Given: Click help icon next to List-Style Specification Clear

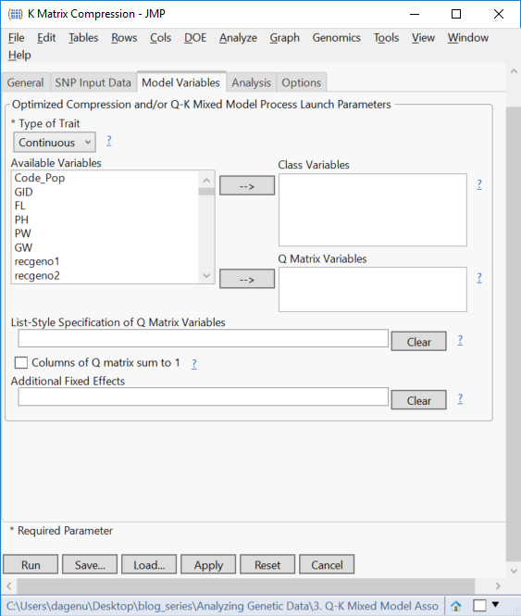Looking at the screenshot, I should (460, 340).
